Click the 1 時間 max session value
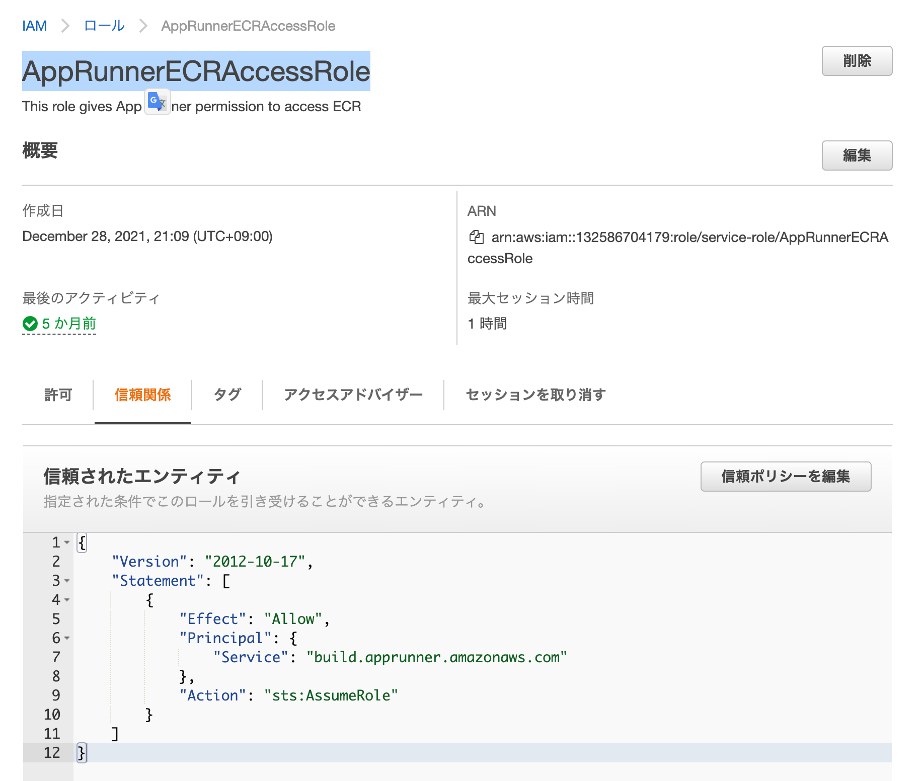The height and width of the screenshot is (781, 923). tap(487, 324)
